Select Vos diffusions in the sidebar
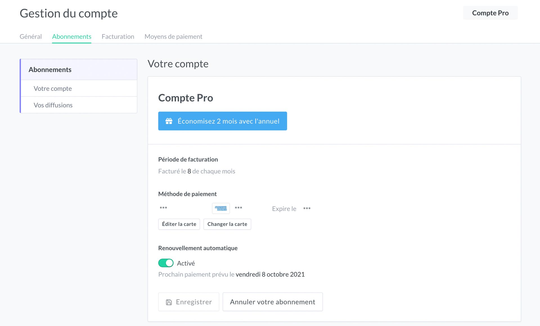This screenshot has width=540, height=326. coord(53,105)
